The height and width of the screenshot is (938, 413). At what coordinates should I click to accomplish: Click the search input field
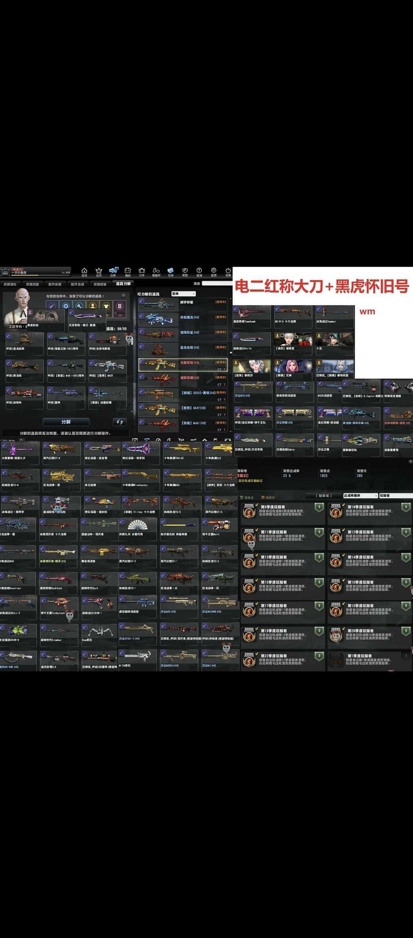[x=217, y=283]
